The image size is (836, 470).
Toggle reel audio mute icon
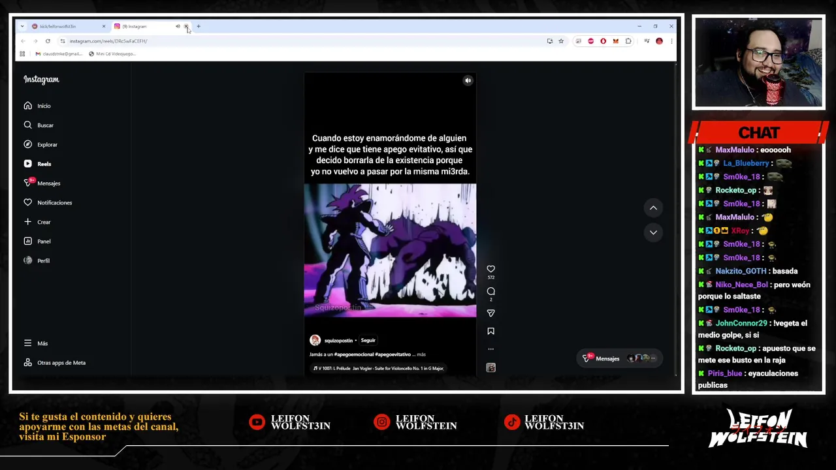[468, 80]
